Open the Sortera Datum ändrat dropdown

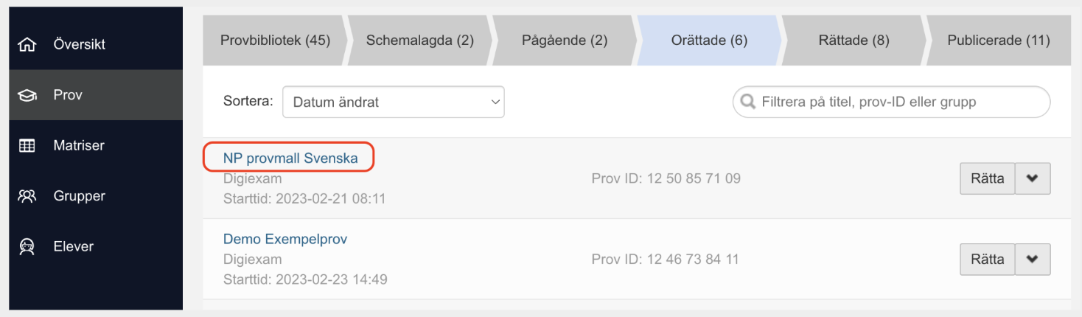pyautogui.click(x=393, y=102)
